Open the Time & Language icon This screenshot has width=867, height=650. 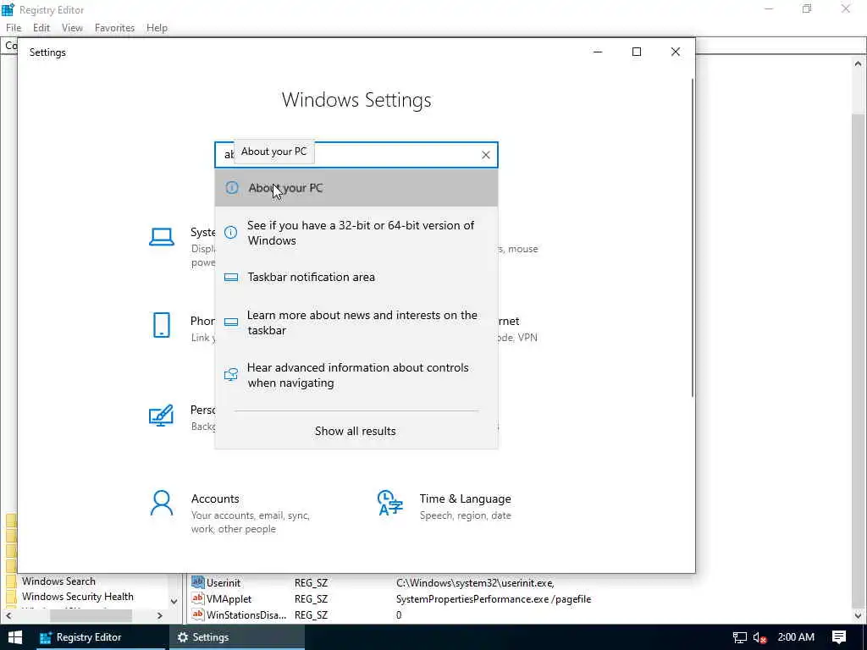click(390, 503)
